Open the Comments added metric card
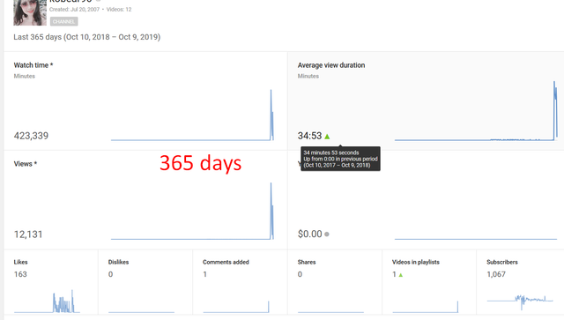 coord(240,282)
